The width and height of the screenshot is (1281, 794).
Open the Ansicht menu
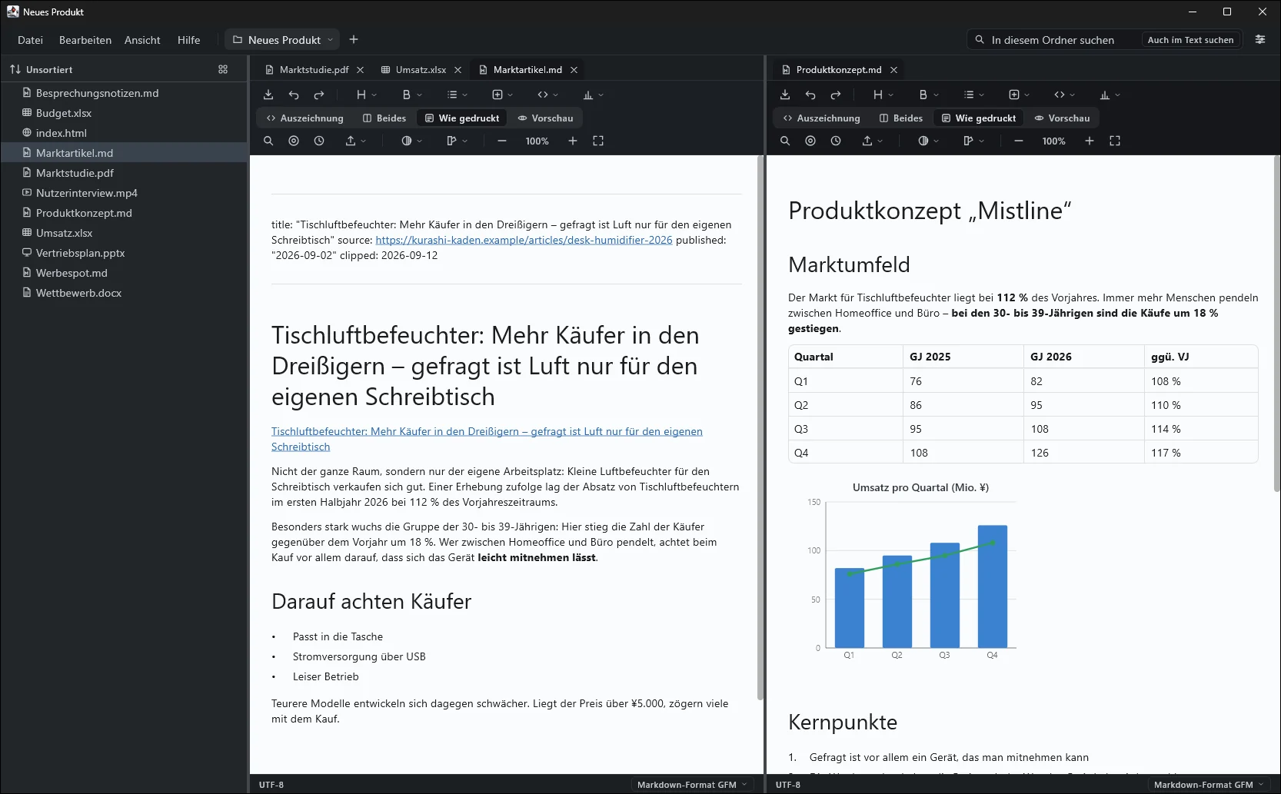142,40
